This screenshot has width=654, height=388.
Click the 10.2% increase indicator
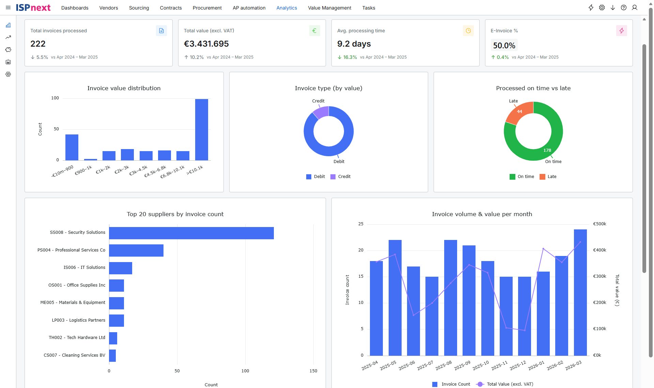point(194,57)
